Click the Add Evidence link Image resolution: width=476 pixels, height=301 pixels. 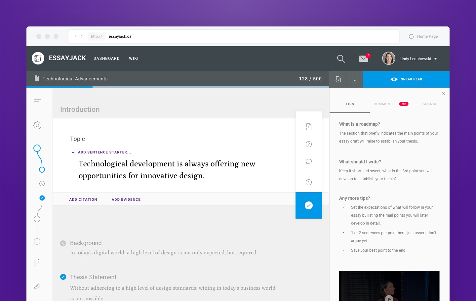[x=126, y=200]
